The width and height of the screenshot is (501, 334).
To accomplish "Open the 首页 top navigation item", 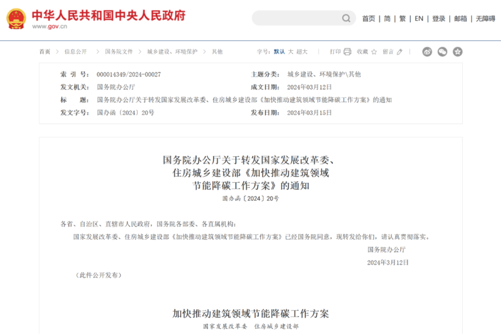I will pos(368,19).
